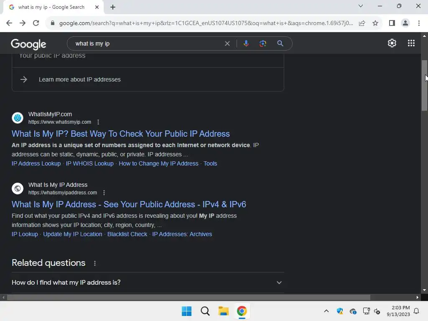Click the address bar URL

pos(206,23)
